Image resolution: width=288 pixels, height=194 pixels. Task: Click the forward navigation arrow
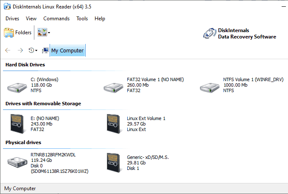tap(20, 51)
